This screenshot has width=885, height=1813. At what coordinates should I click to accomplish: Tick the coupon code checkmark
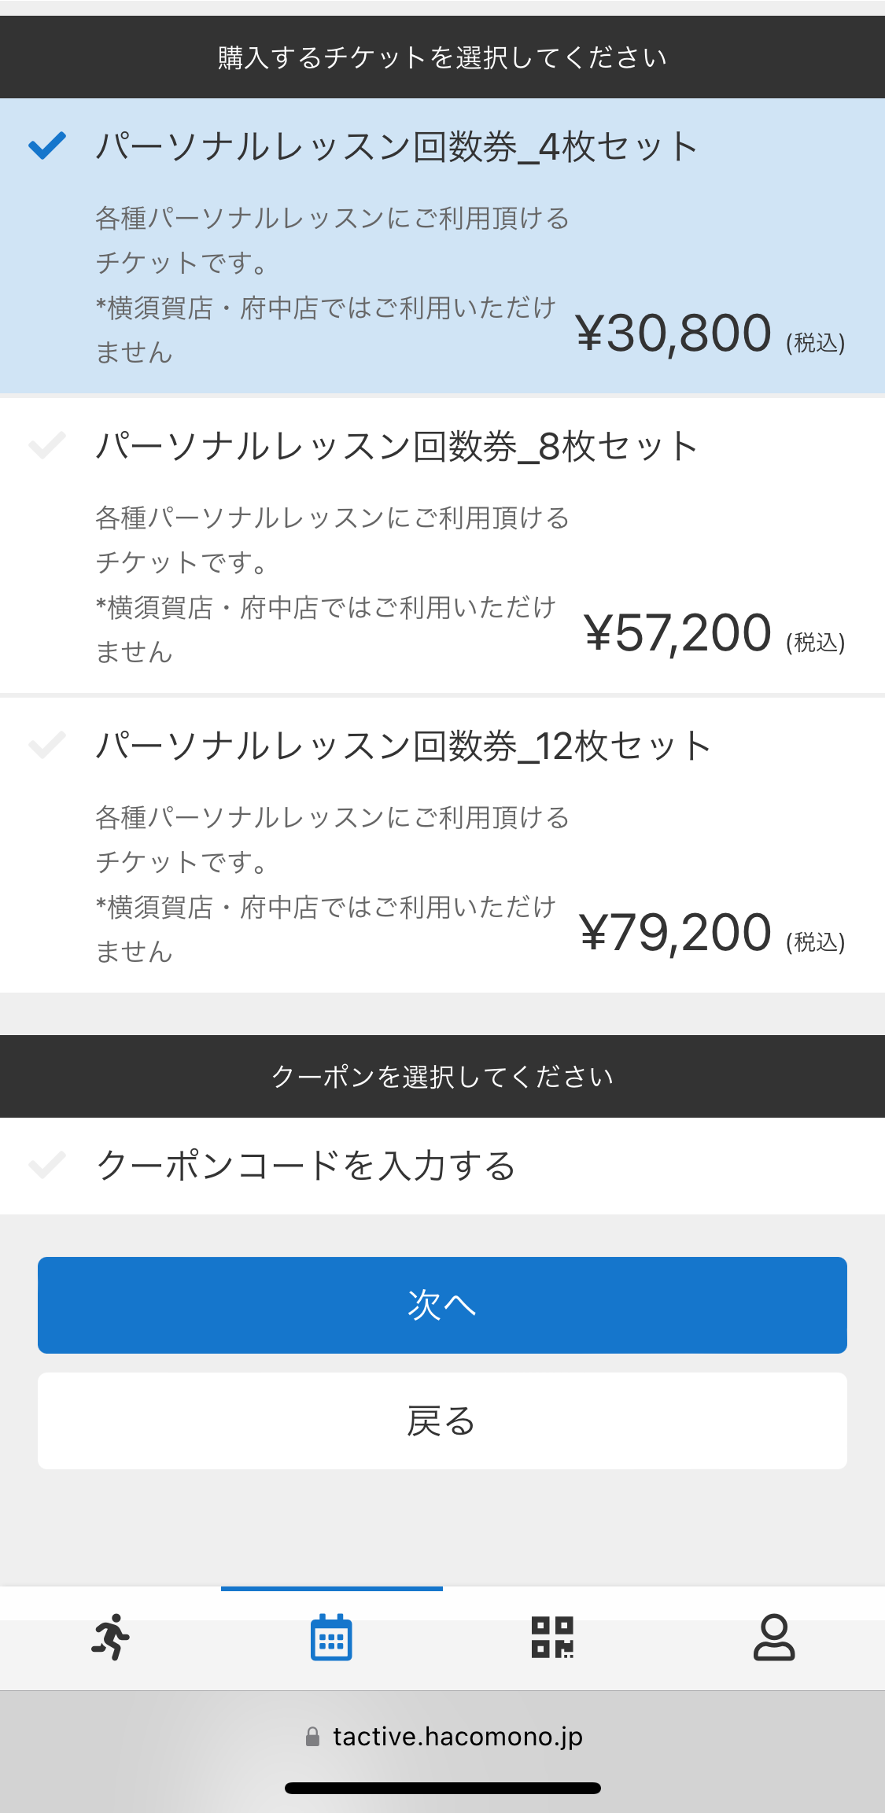[x=47, y=1165]
